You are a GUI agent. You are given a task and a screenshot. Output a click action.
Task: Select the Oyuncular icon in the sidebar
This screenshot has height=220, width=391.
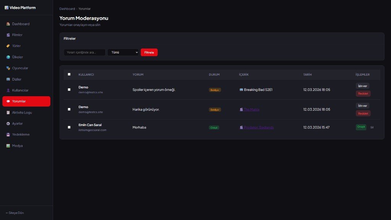coord(8,68)
